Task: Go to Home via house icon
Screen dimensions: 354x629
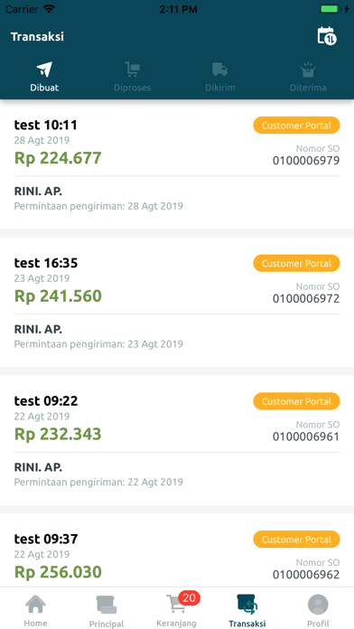Action: coord(36,604)
